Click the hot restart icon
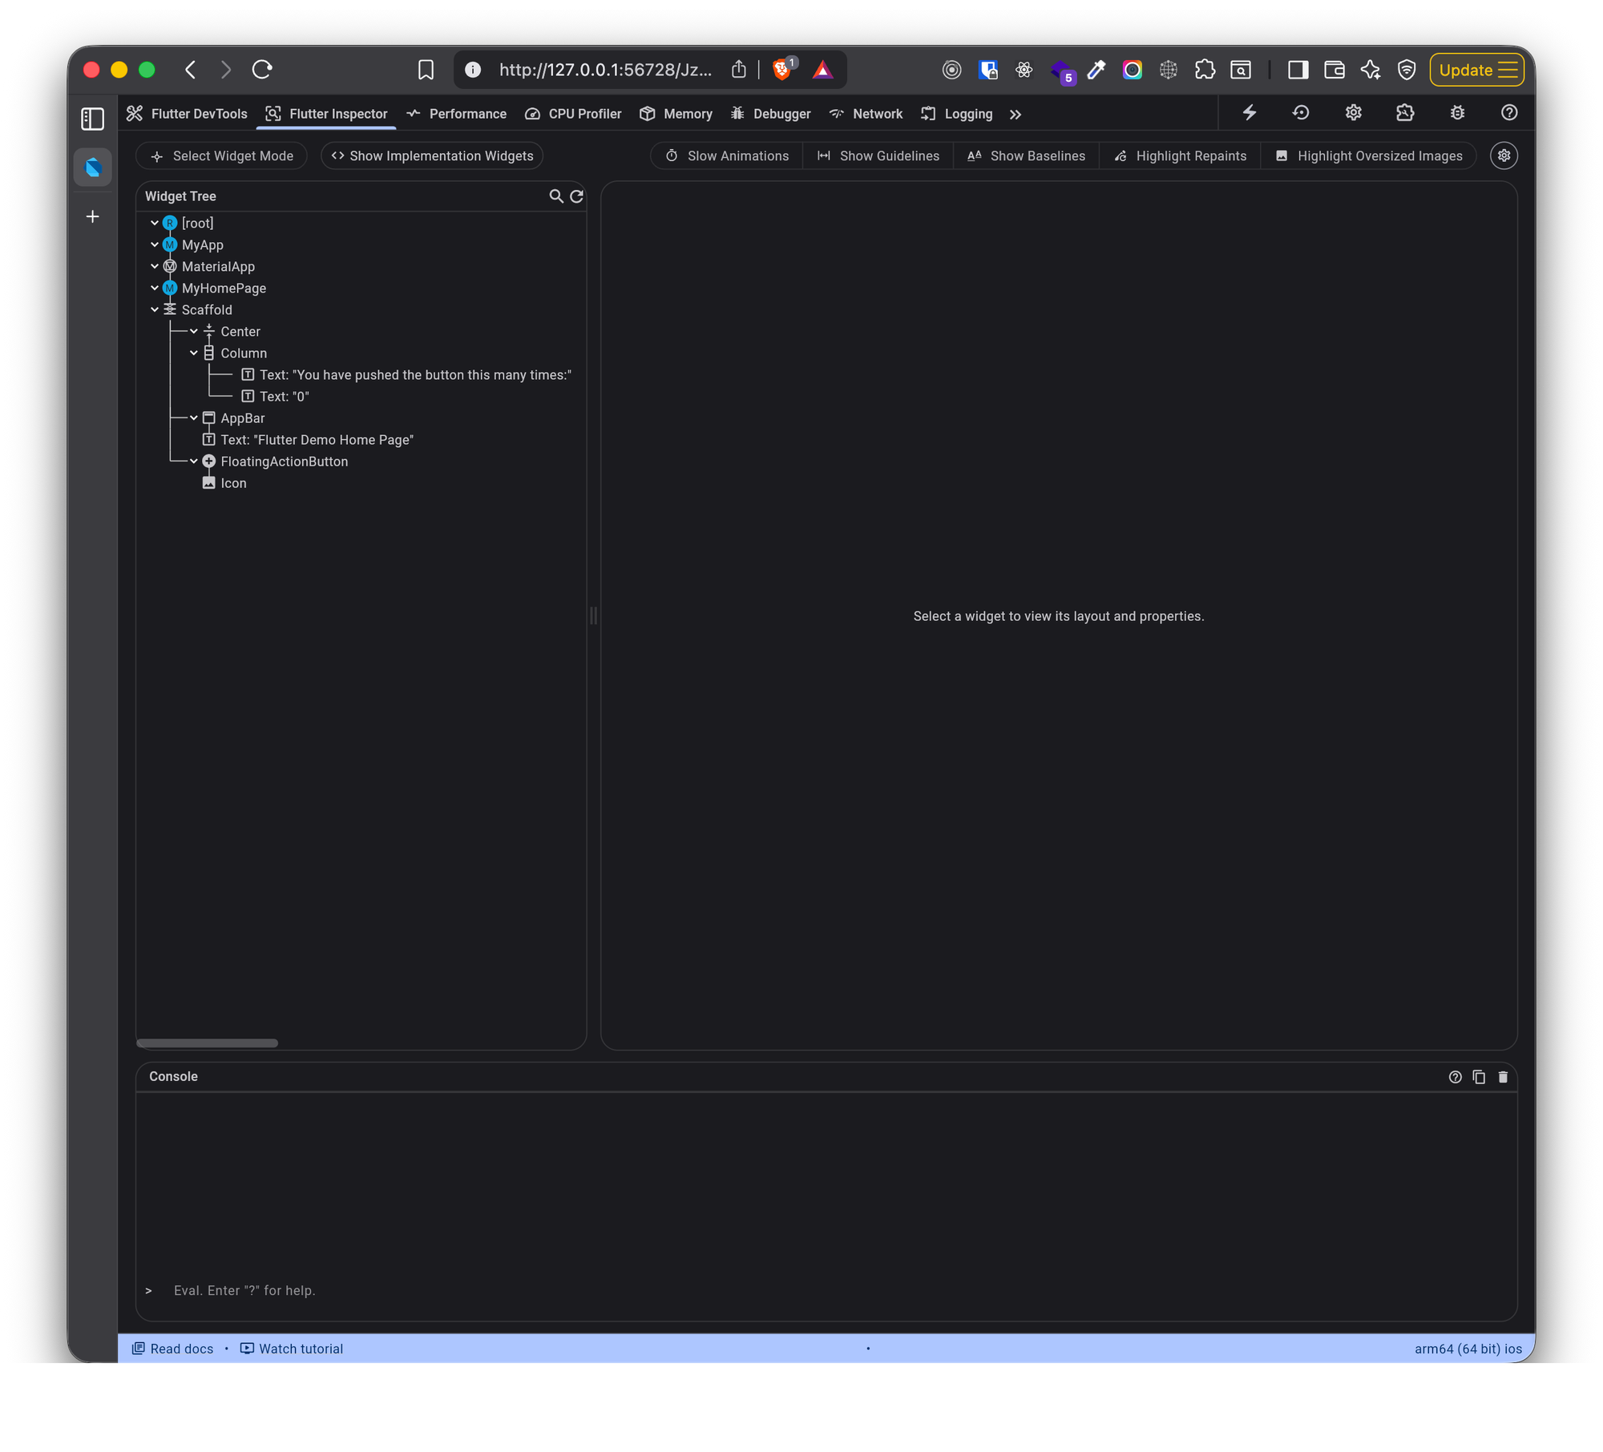The width and height of the screenshot is (1603, 1452). 1301,113
